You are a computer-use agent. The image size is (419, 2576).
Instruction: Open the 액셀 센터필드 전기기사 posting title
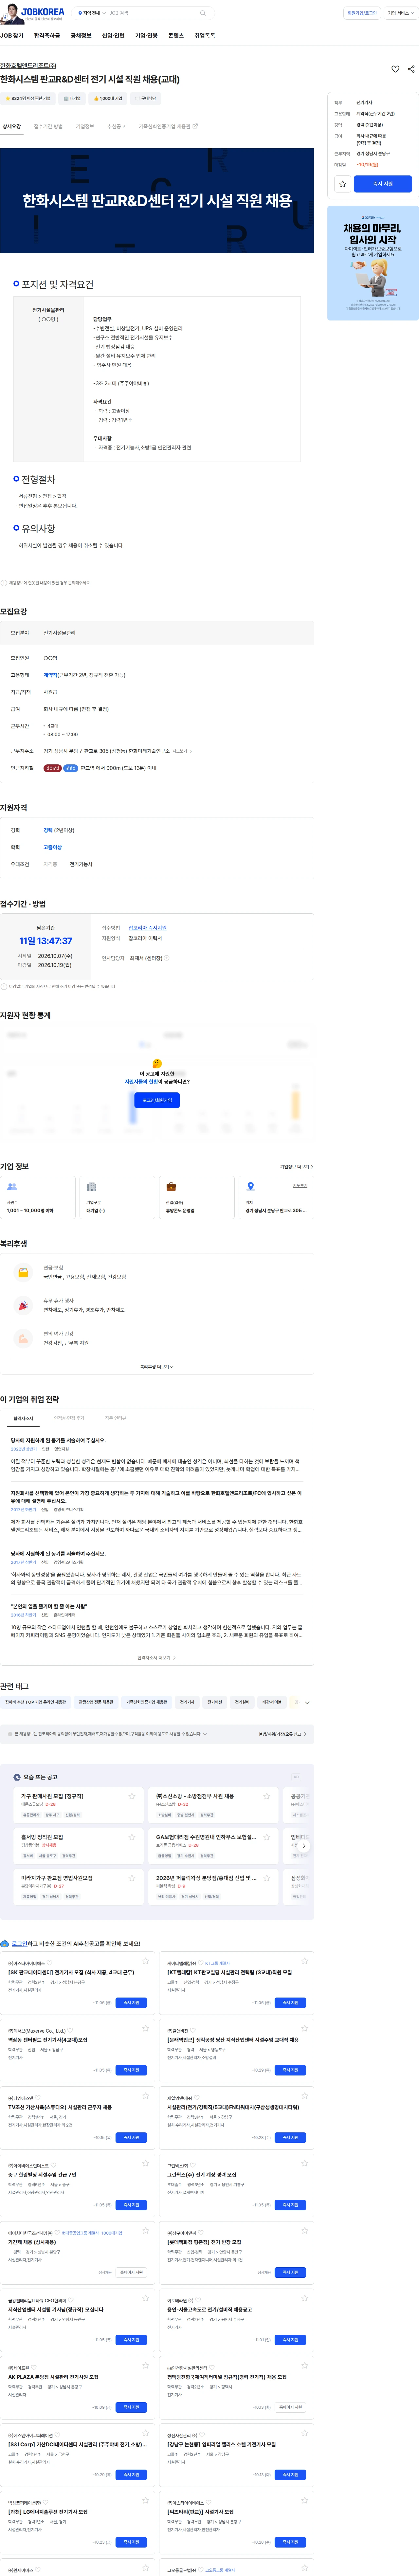coord(48,2040)
